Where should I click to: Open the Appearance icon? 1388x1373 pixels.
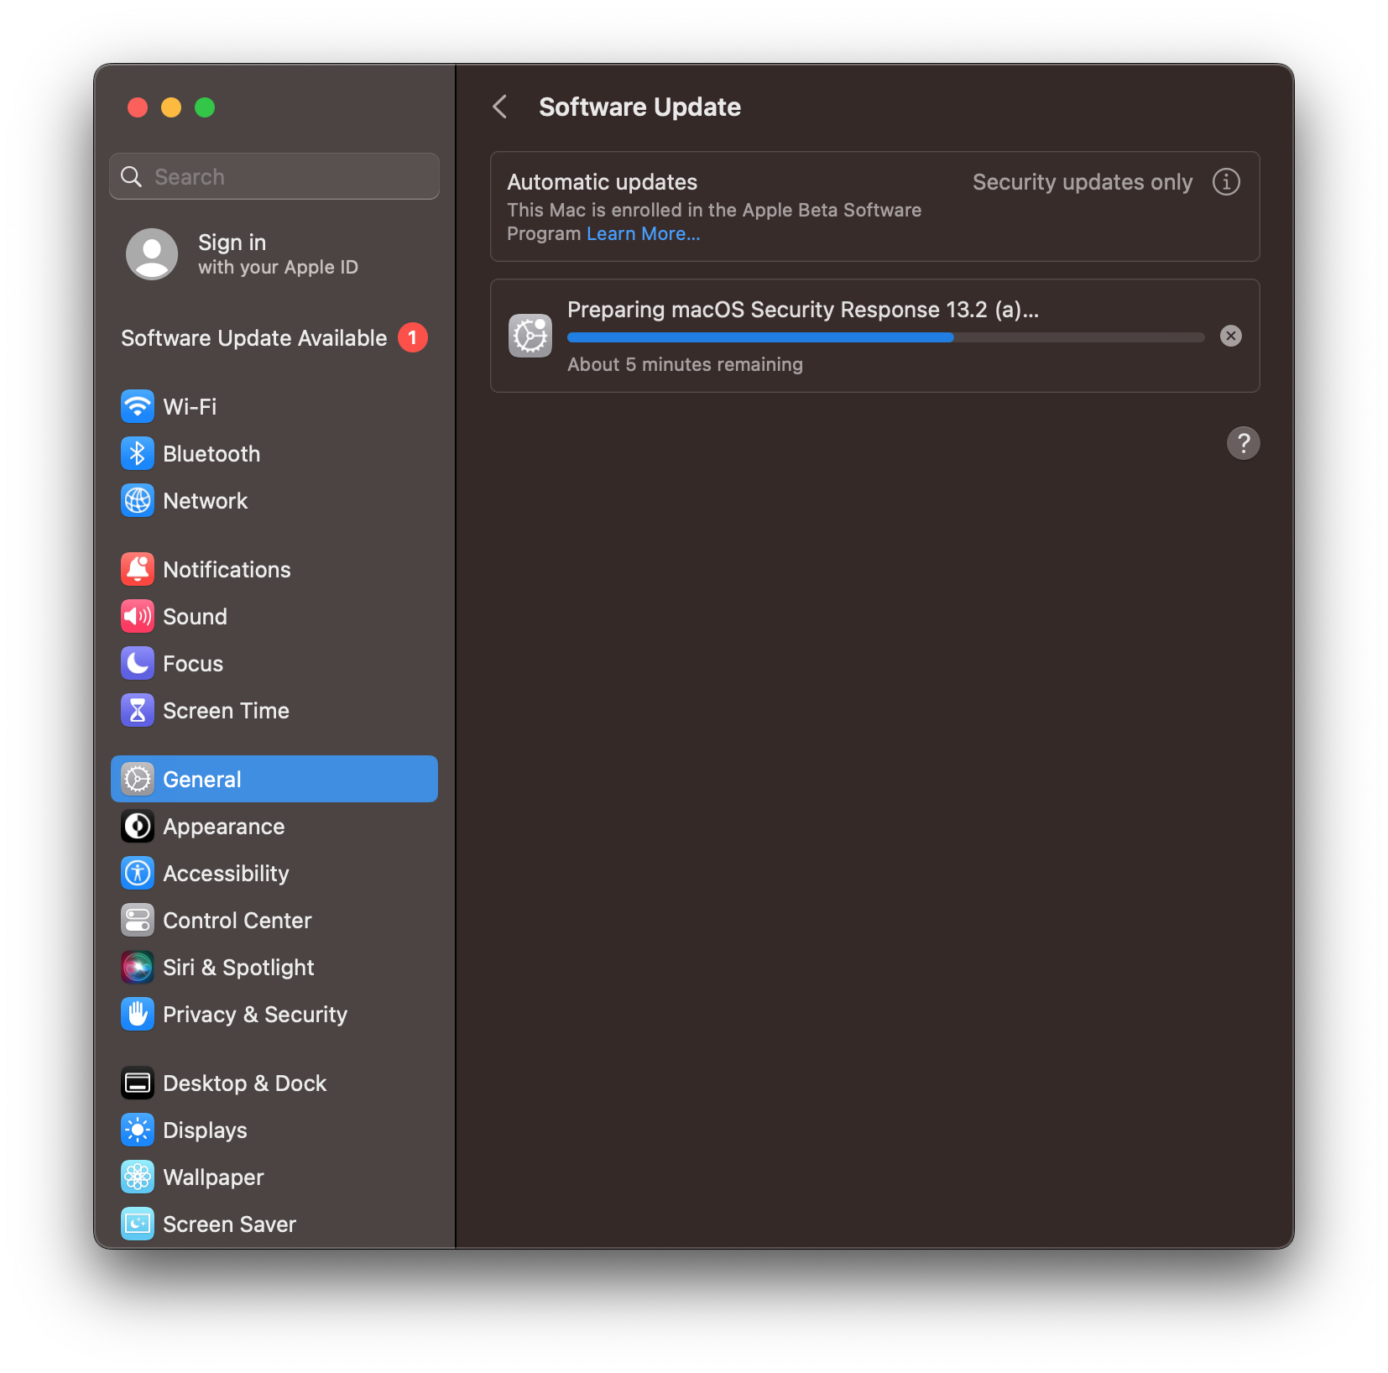point(138,827)
